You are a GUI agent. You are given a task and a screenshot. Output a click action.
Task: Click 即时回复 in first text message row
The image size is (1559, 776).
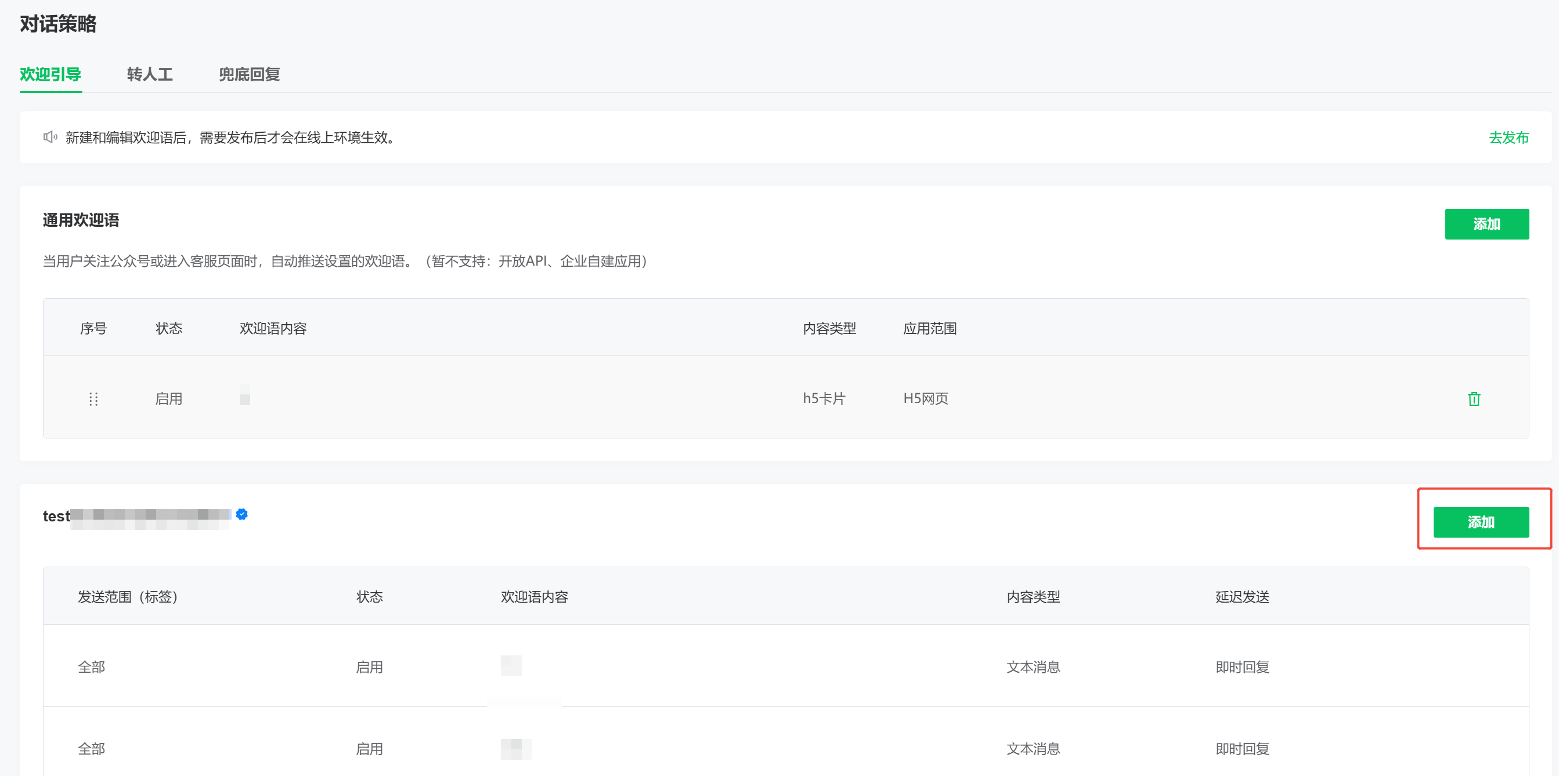click(1242, 666)
